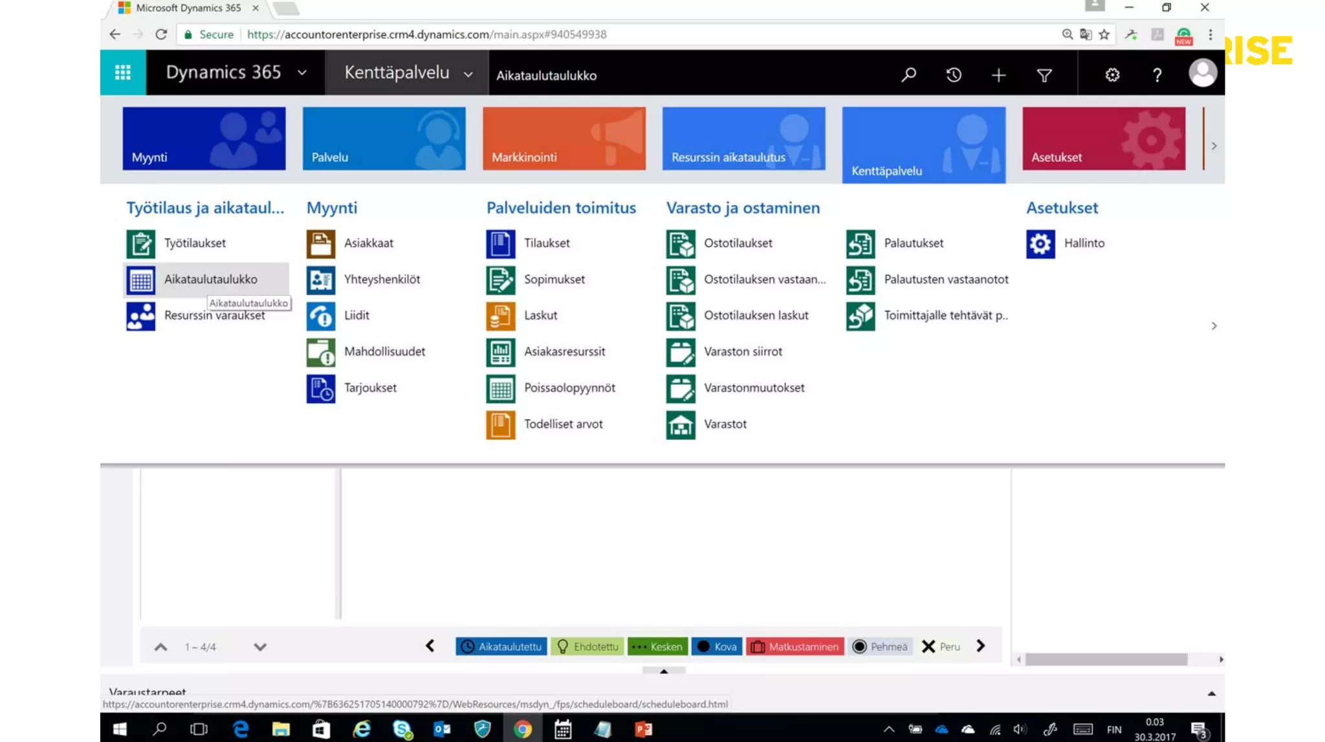Open the Työtilaukset work orders icon
Screen dimensions: 1325x742
click(x=140, y=244)
